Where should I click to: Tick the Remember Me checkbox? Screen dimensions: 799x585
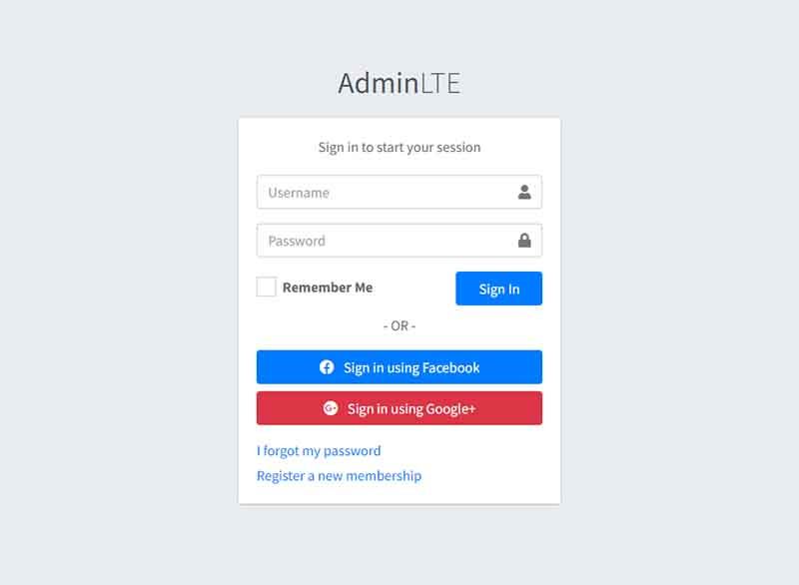pyautogui.click(x=266, y=287)
